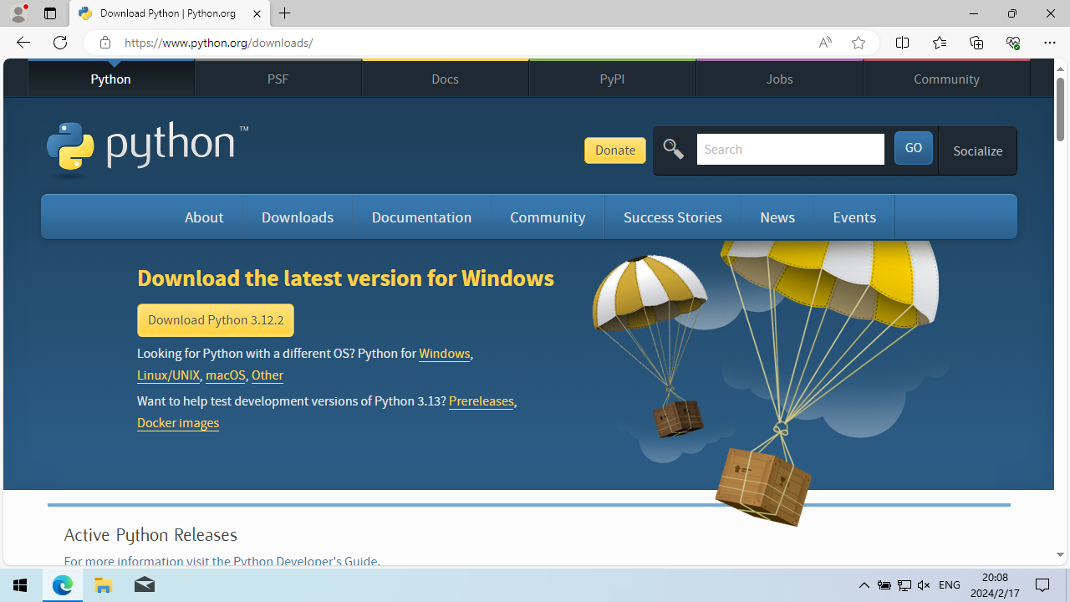Open the Success Stories menu

[x=673, y=217]
